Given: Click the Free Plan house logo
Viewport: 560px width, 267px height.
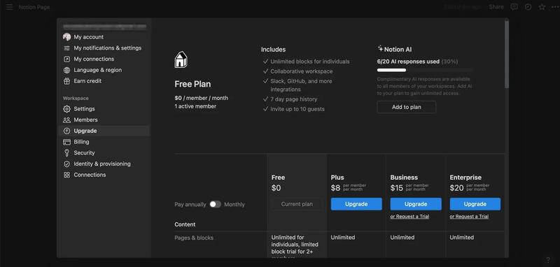Looking at the screenshot, I should pos(181,59).
